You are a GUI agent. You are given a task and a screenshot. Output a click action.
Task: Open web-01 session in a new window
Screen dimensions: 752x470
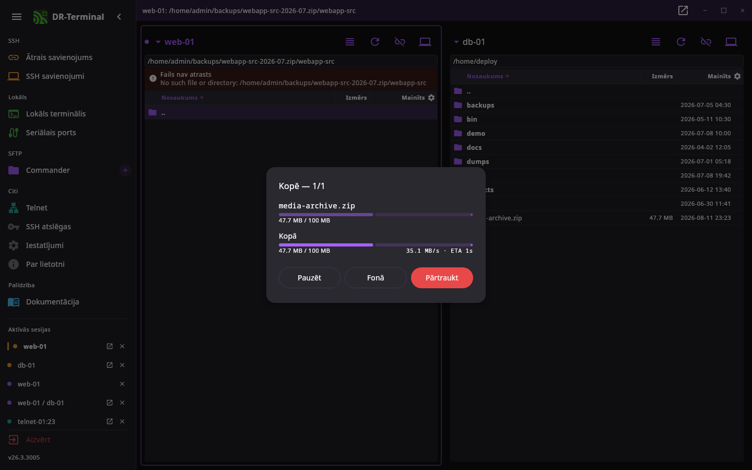click(110, 346)
